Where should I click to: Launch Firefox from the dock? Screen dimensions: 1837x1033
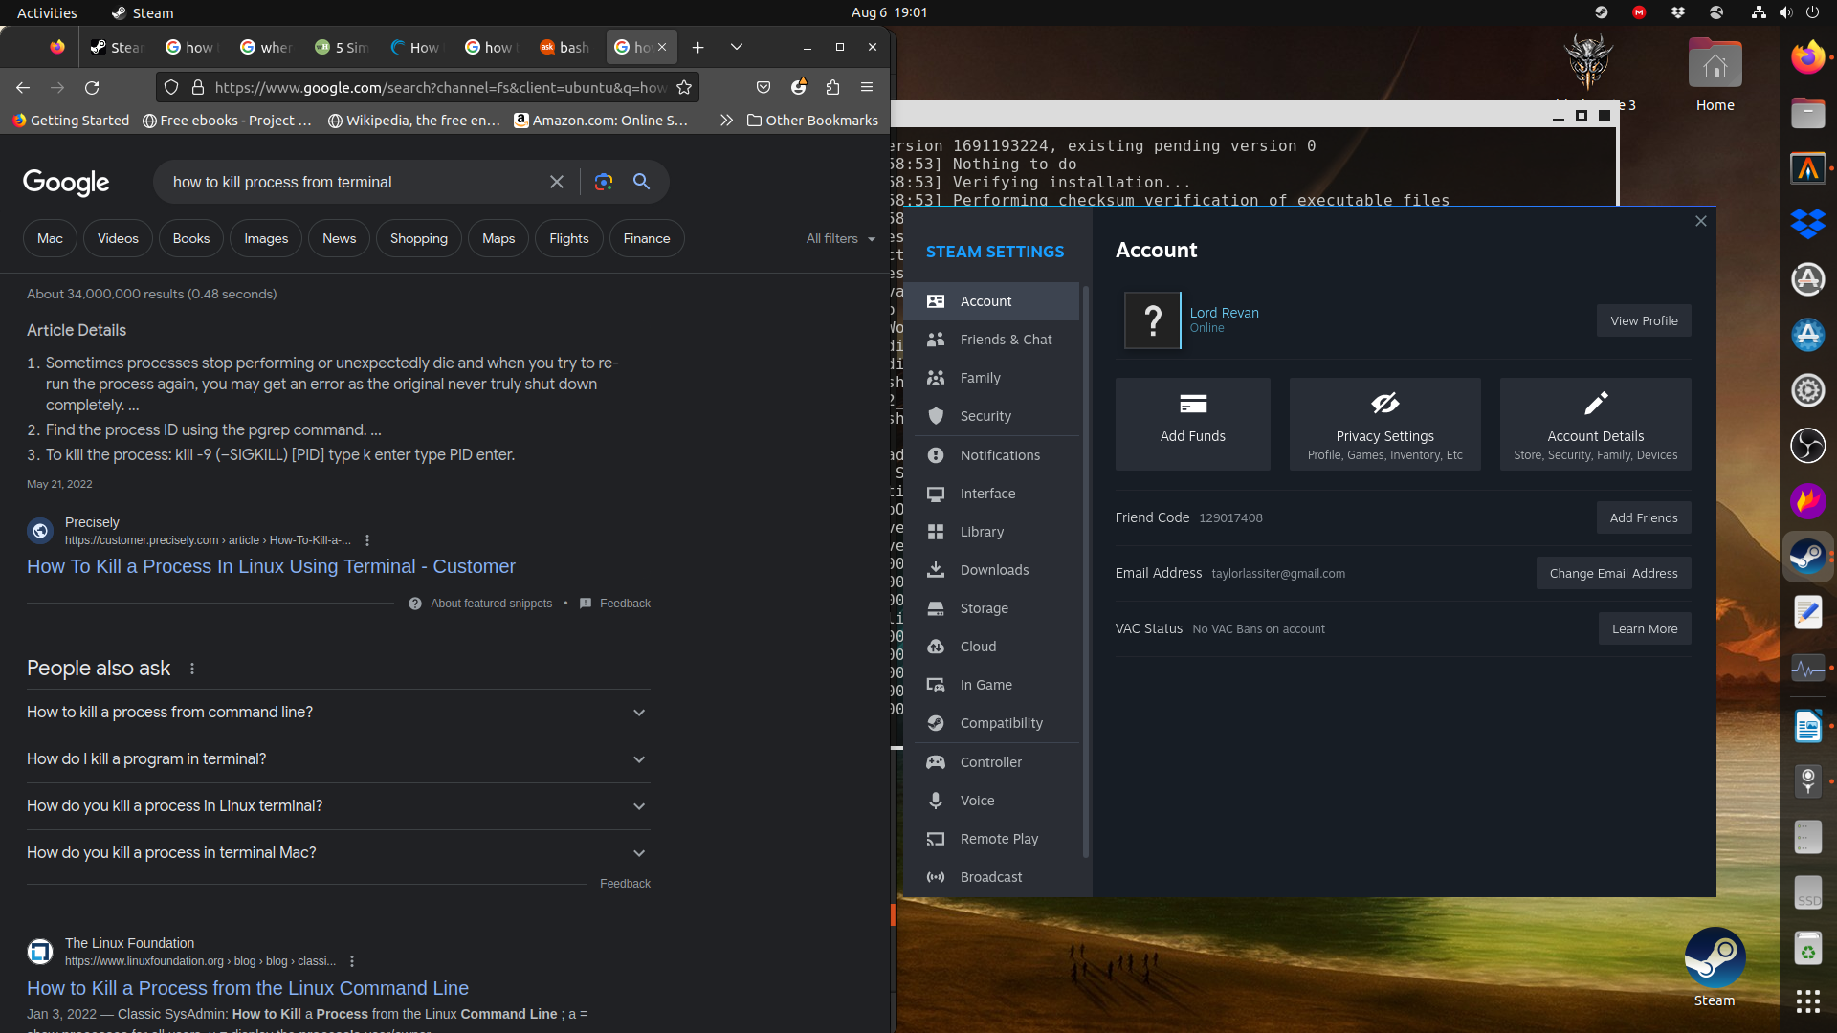pyautogui.click(x=1808, y=56)
